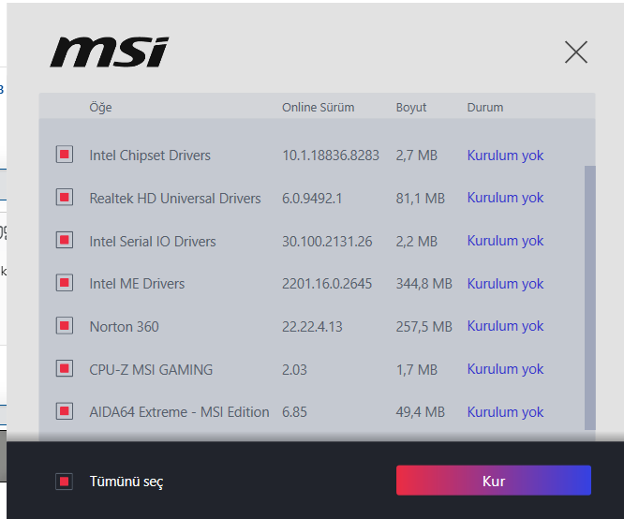Click the Tümünü seç label text
This screenshot has width=624, height=519.
tap(126, 482)
